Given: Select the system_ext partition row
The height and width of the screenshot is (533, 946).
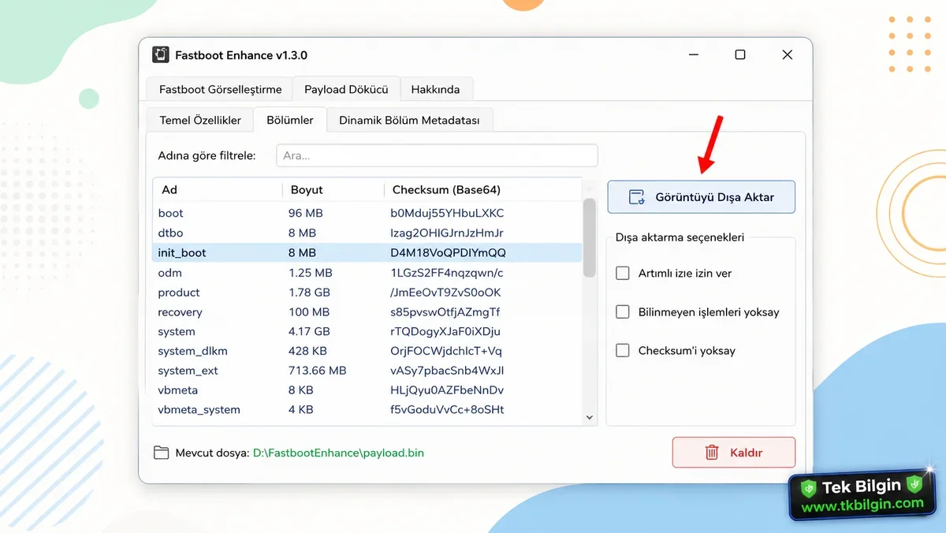Looking at the screenshot, I should click(367, 371).
